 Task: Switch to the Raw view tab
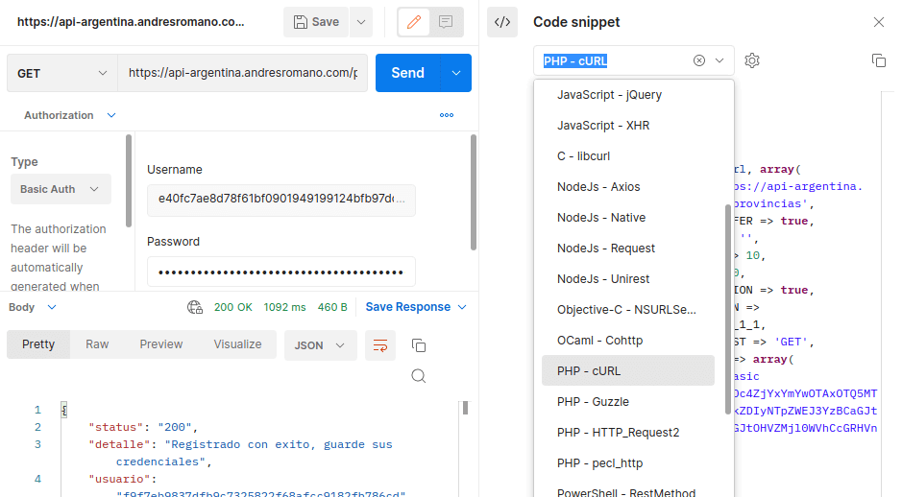pyautogui.click(x=97, y=344)
